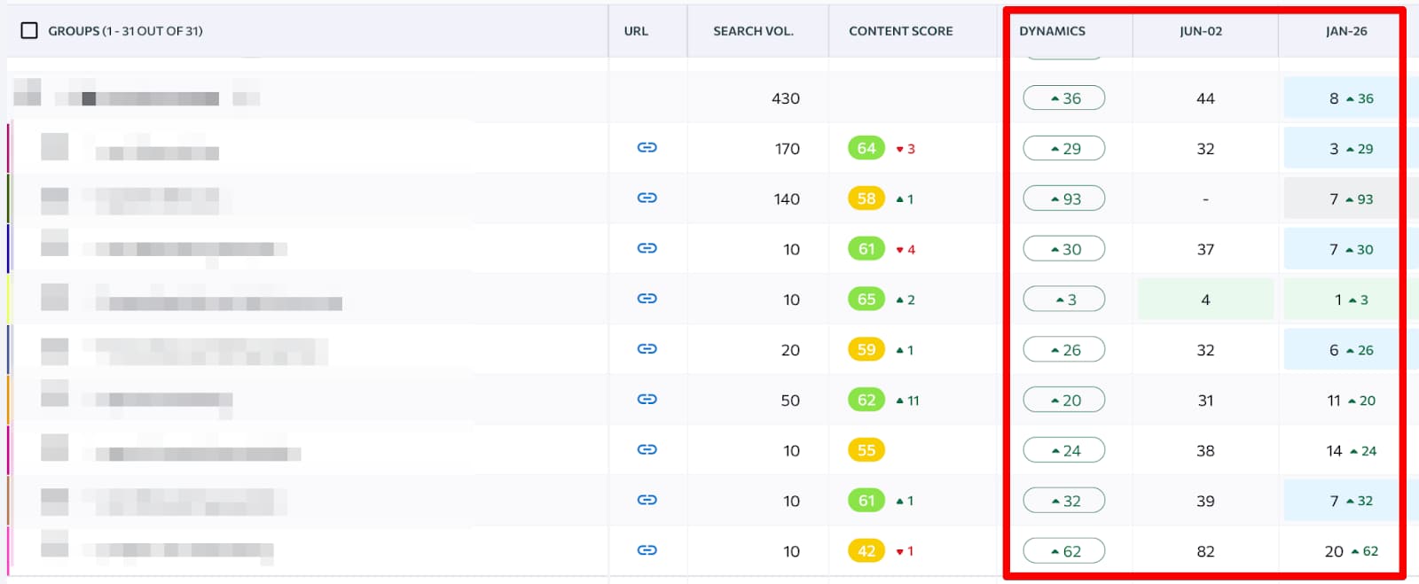Screen dimensions: 1419x584
Task: Click URL link icon next to score 59
Action: coord(647,349)
